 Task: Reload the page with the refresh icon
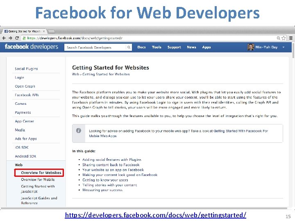pos(17,38)
